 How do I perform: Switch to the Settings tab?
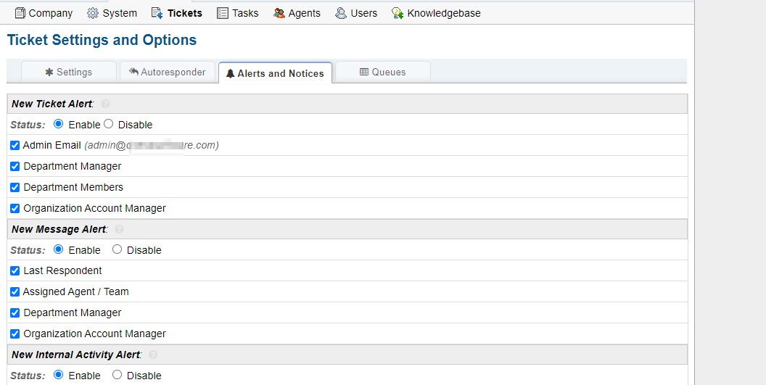(69, 73)
